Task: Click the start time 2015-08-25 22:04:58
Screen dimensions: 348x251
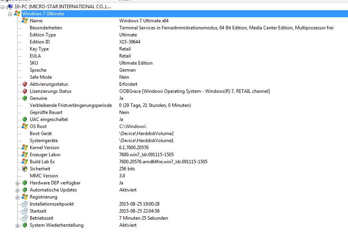Action: (139, 211)
